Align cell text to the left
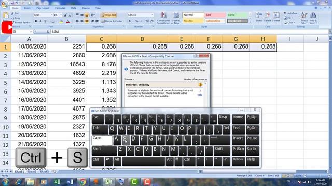The height and width of the screenshot is (186, 332). 77,21
